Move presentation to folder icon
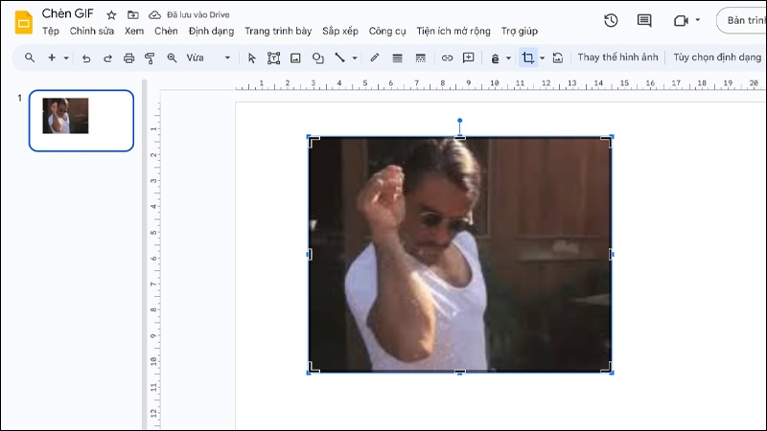This screenshot has width=767, height=431. coord(133,15)
